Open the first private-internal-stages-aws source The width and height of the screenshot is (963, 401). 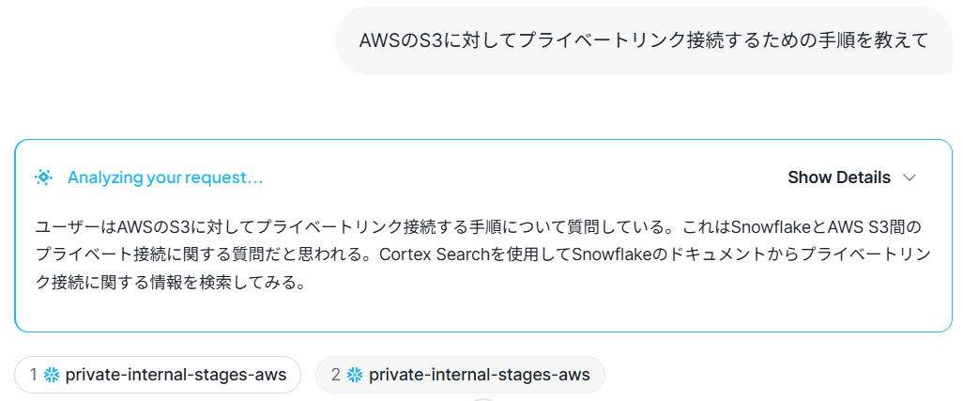point(175,375)
